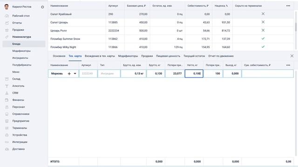Select the Пломбир Milky Night row
The width and height of the screenshot is (298, 167).
[171, 47]
